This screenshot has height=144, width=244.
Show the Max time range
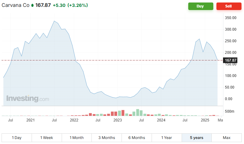pos(226,138)
